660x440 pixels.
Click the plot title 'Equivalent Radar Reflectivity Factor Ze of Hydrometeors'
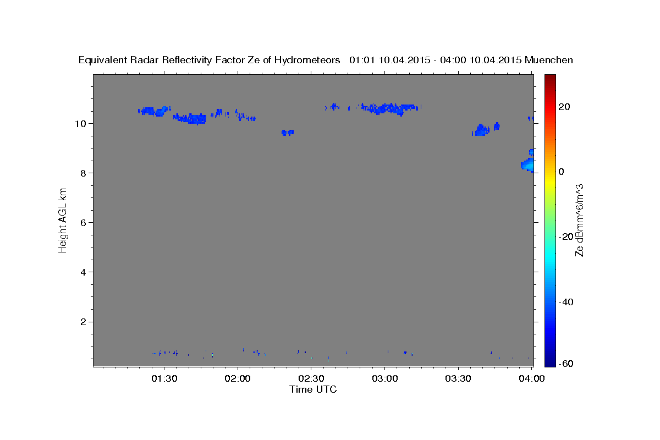pos(210,61)
